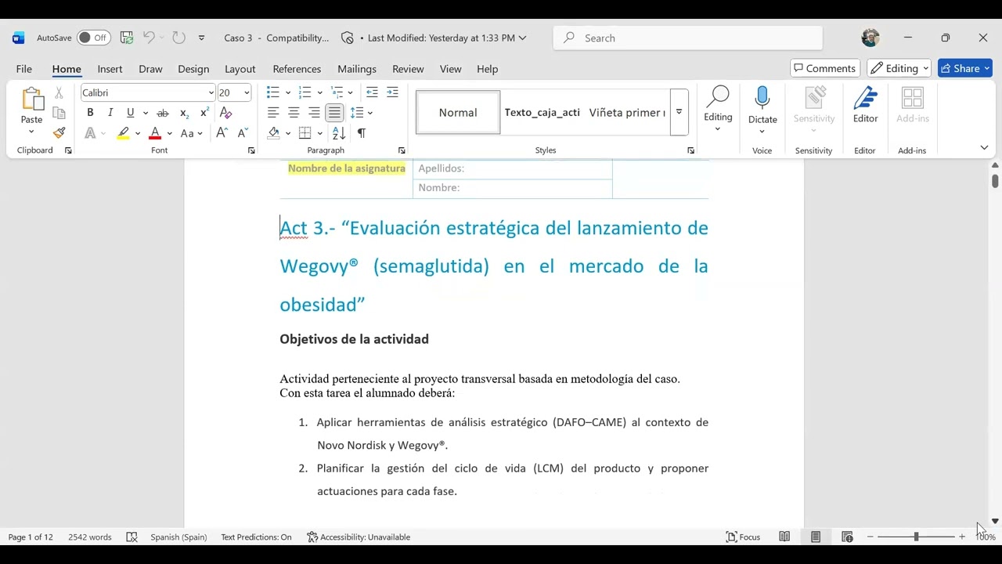This screenshot has width=1002, height=564.
Task: Save the document from title bar
Action: [127, 38]
